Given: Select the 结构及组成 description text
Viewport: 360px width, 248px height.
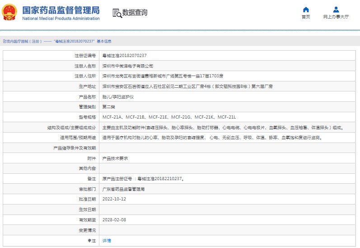Looking at the screenshot, I should 223,128.
